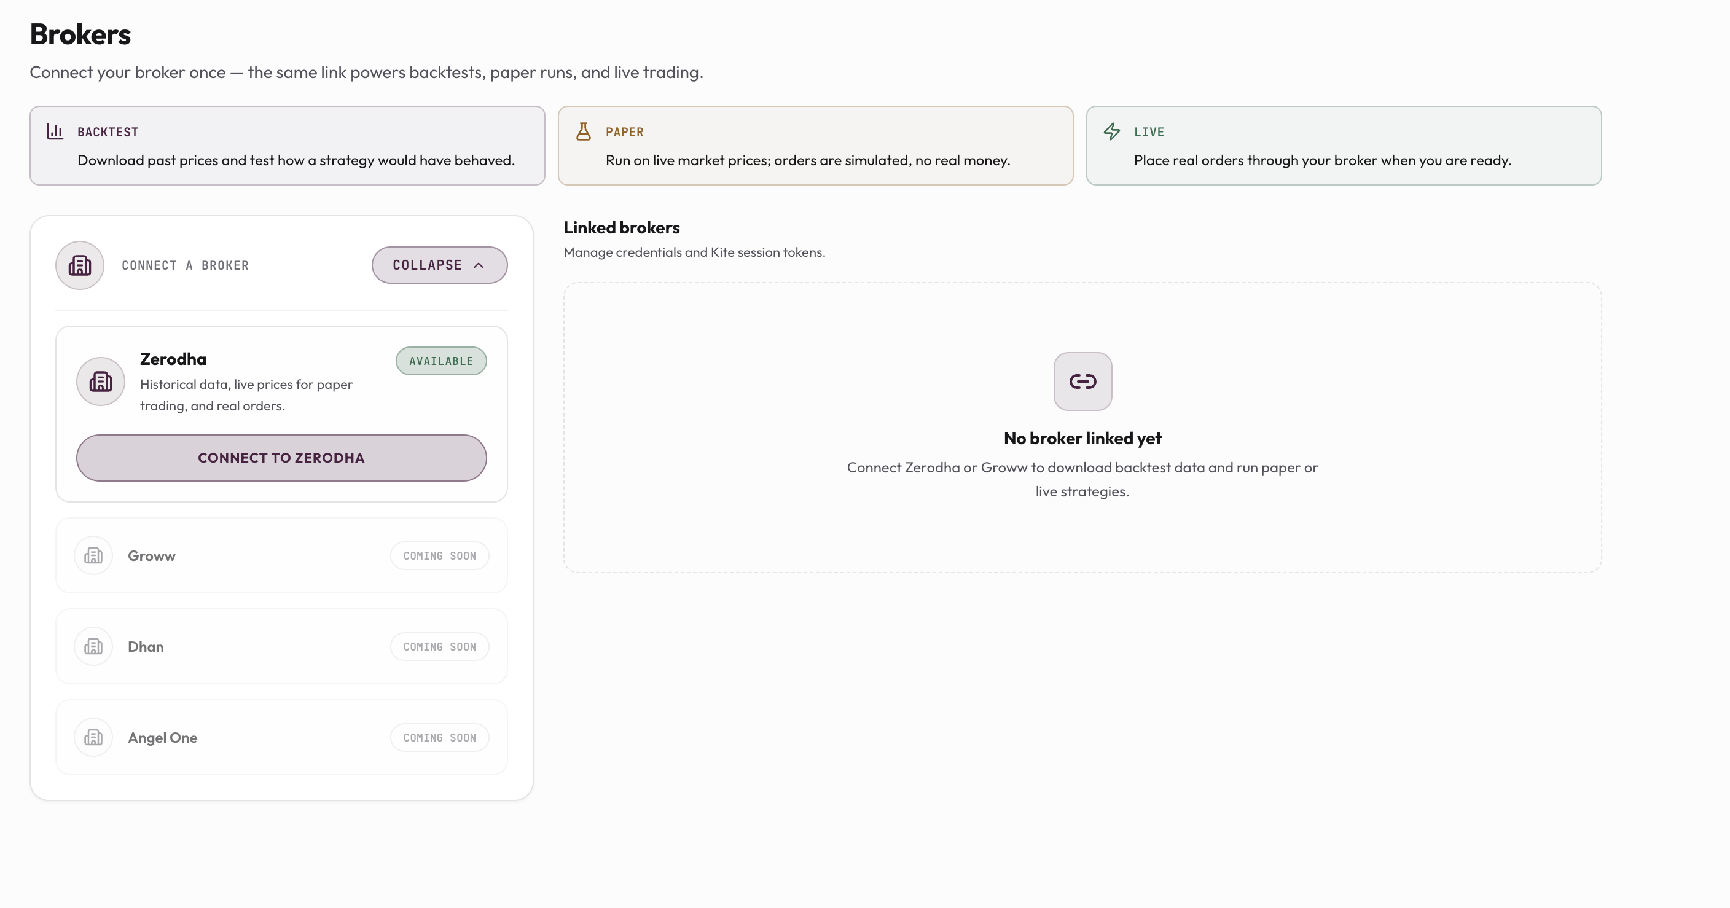
Task: Click the Backtest bar chart icon
Action: click(55, 131)
